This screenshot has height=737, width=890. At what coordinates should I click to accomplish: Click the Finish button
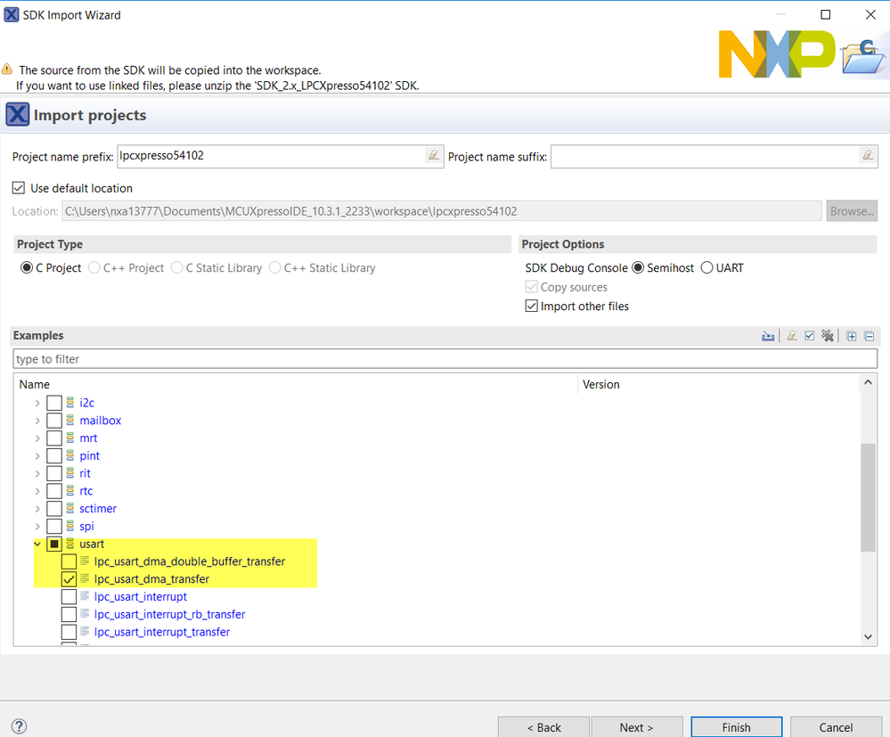coord(736,727)
